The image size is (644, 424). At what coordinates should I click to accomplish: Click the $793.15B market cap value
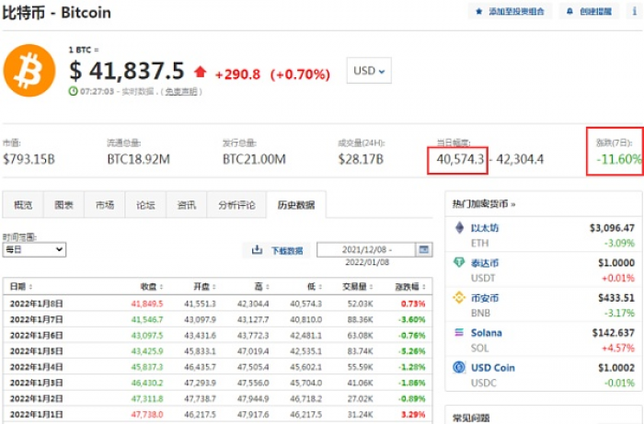[x=29, y=159]
